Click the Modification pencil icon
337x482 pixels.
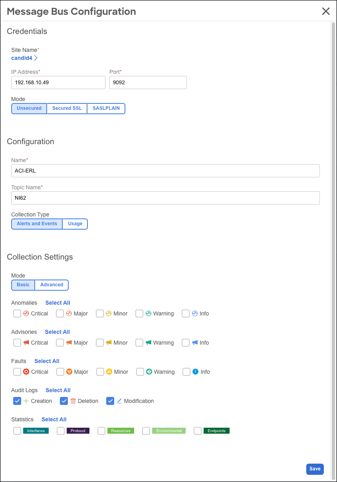tap(120, 401)
